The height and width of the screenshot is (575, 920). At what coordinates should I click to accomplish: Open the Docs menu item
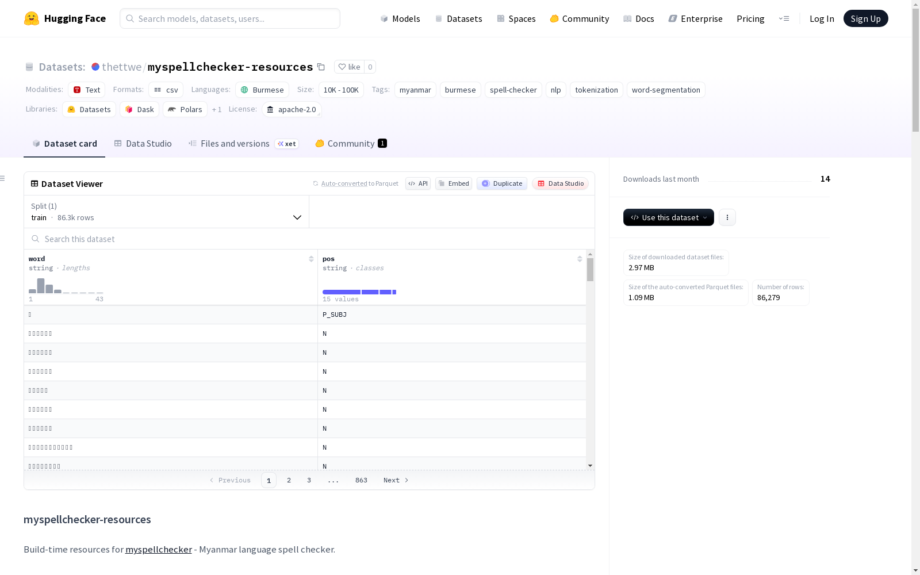[639, 18]
